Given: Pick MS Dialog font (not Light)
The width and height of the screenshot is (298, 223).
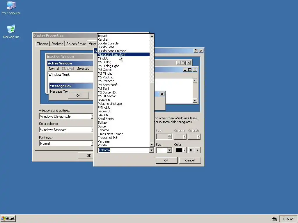Looking at the screenshot, I should [123, 62].
